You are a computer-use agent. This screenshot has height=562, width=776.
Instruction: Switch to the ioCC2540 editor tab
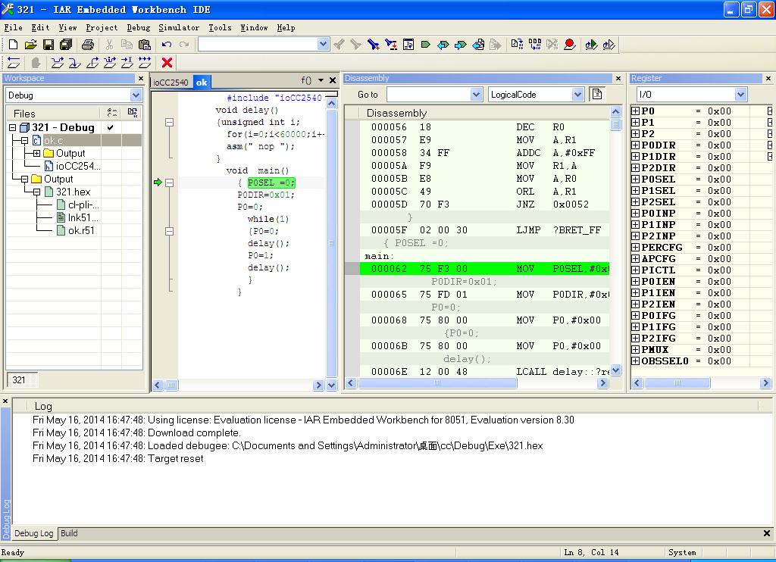[x=171, y=82]
